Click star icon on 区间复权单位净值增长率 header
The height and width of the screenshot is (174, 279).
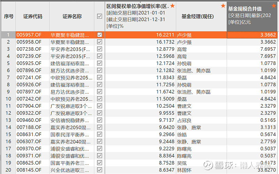pos(172,6)
